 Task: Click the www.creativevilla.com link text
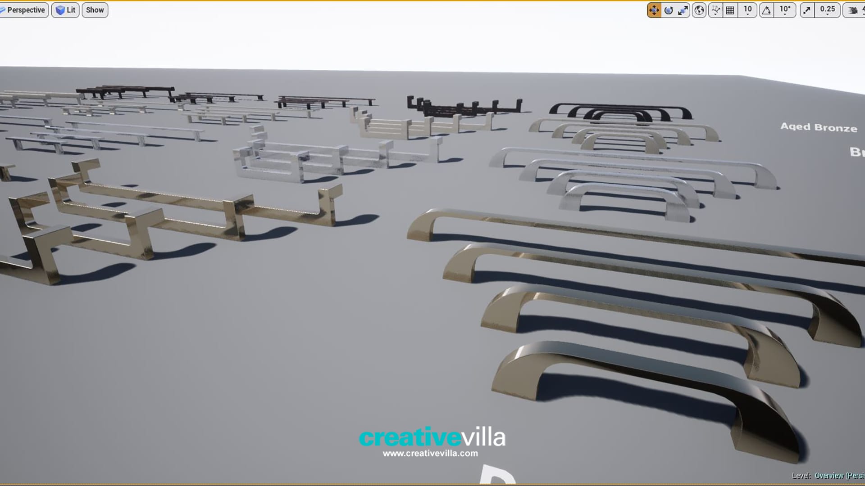430,454
